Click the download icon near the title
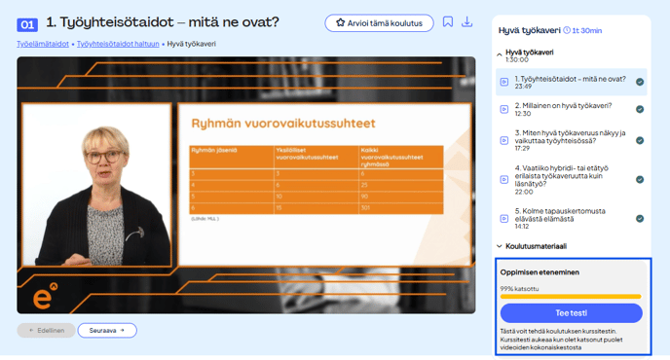The image size is (670, 360). point(467,21)
